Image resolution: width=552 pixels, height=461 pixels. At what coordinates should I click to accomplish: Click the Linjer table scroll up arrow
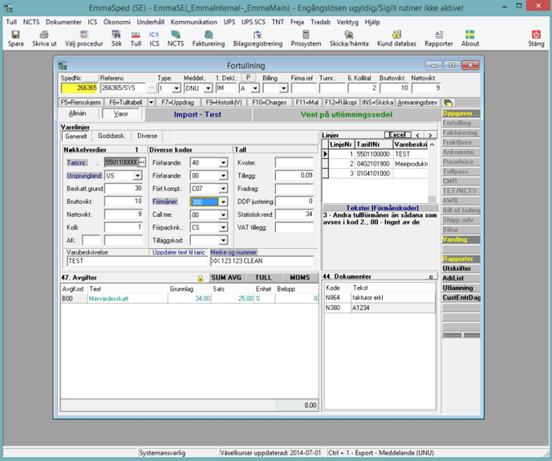[x=432, y=145]
